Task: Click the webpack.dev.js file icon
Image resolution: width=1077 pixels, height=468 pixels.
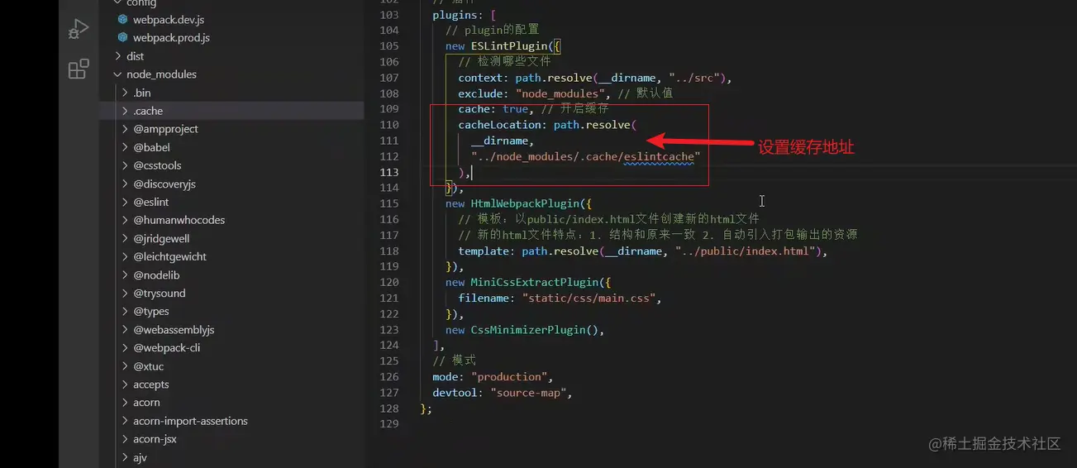Action: pyautogui.click(x=123, y=20)
